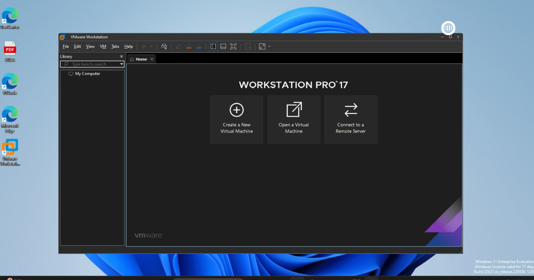This screenshot has height=280, width=534.
Task: Click the Microsoft Edge desktop shortcut
Action: point(10,119)
